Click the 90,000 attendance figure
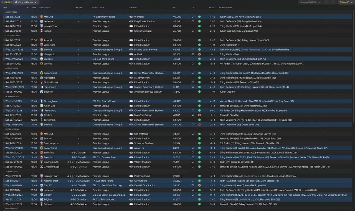 (x=177, y=17)
